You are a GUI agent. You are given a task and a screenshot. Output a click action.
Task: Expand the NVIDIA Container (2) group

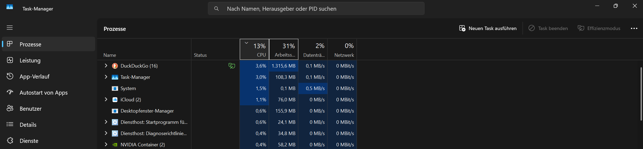106,144
